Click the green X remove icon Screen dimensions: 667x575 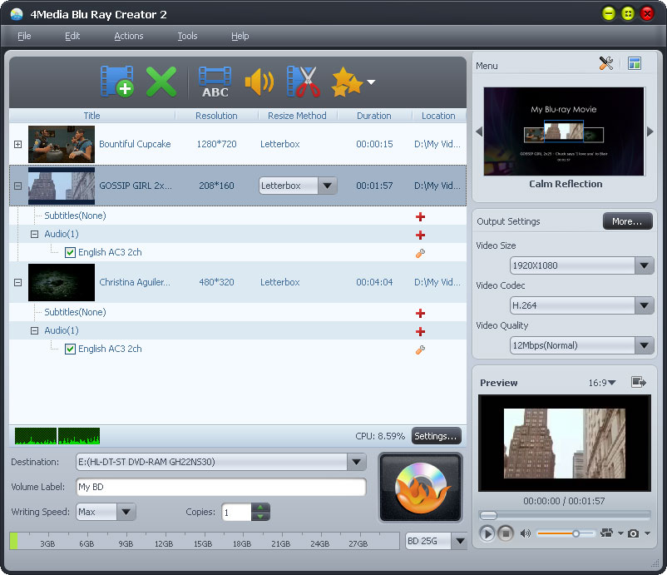click(x=161, y=82)
